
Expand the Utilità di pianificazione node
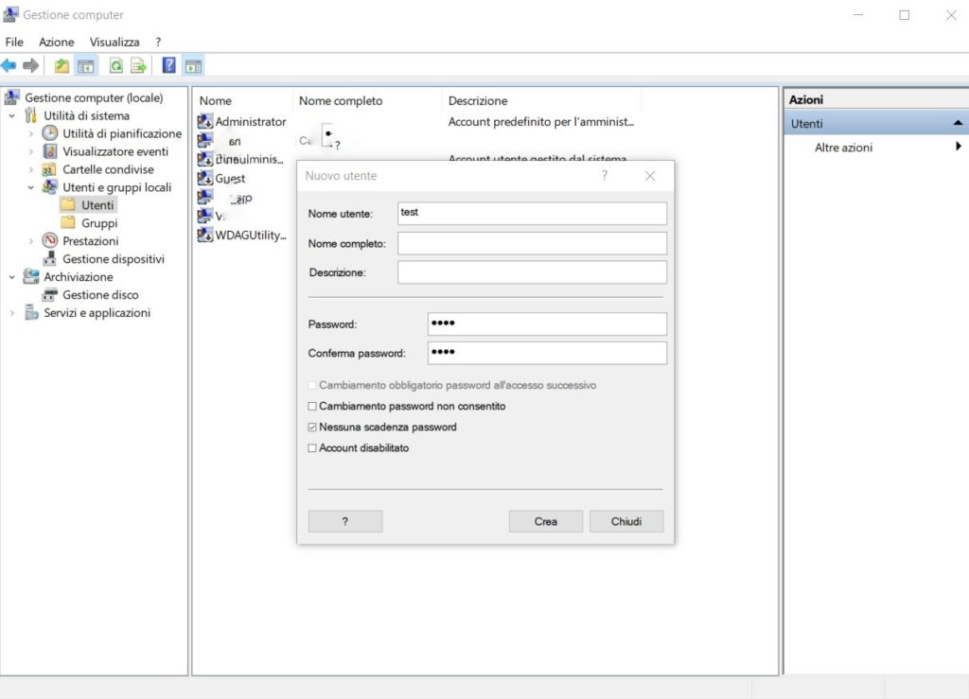click(31, 134)
